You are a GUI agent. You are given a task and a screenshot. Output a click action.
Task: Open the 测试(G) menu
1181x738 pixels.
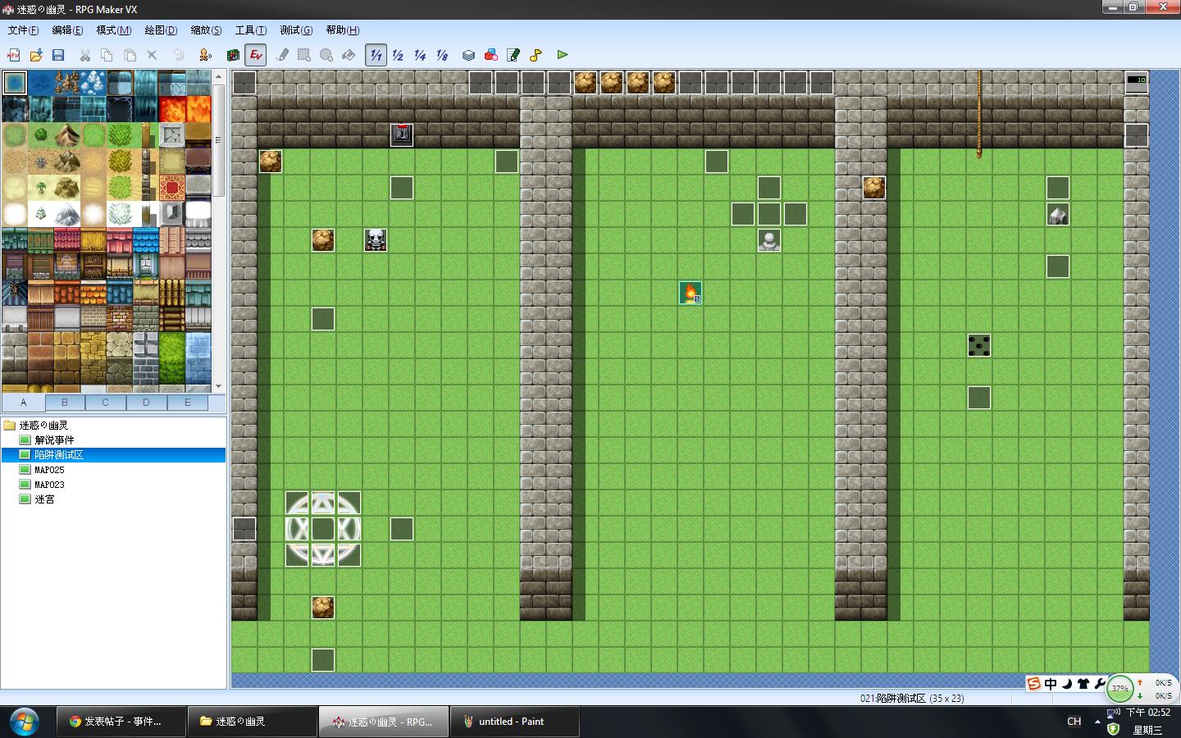pos(296,30)
